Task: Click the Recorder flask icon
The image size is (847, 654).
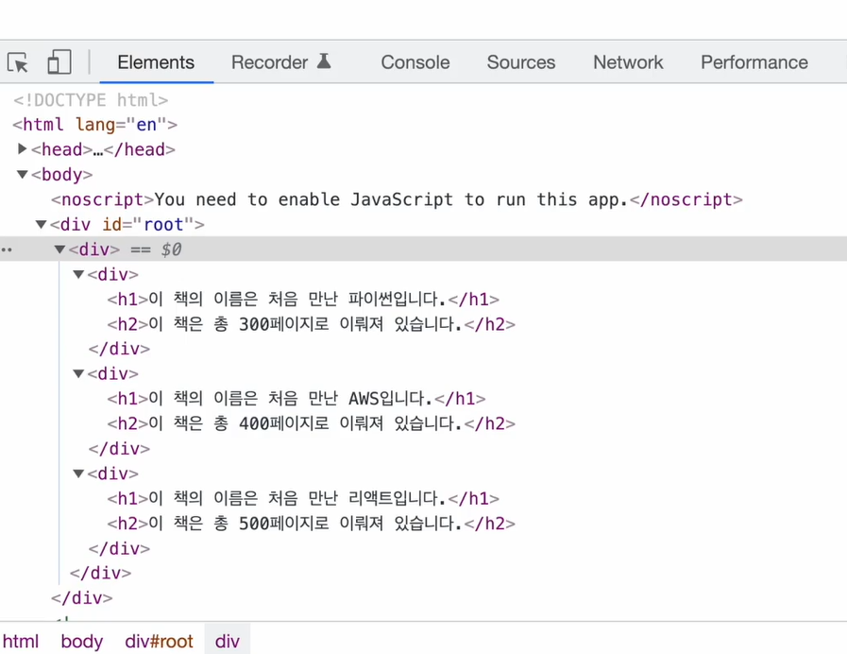Action: [x=324, y=61]
